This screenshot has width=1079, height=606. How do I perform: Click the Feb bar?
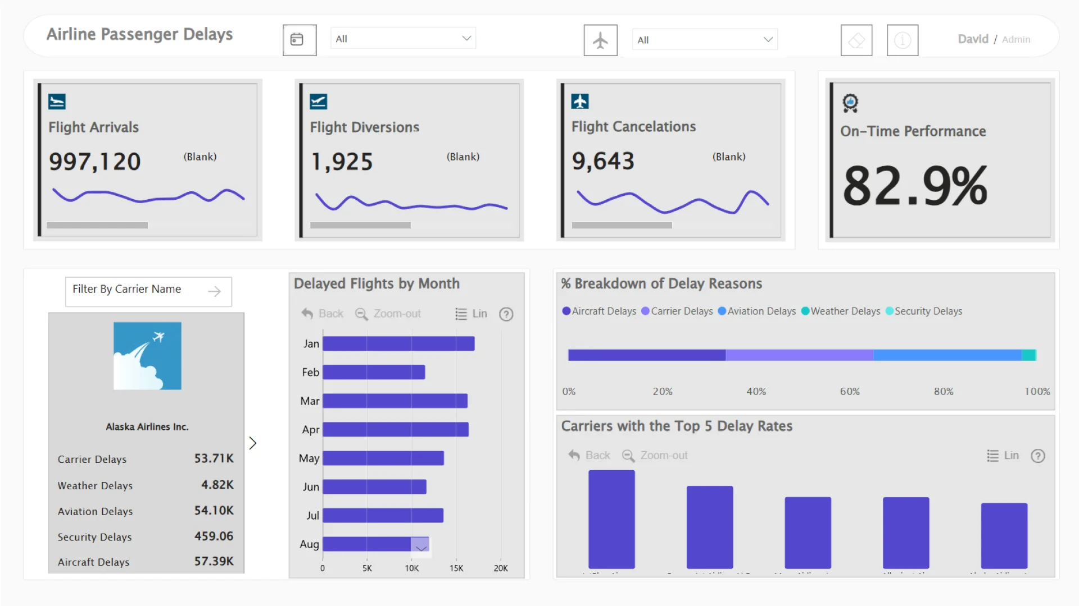[374, 372]
